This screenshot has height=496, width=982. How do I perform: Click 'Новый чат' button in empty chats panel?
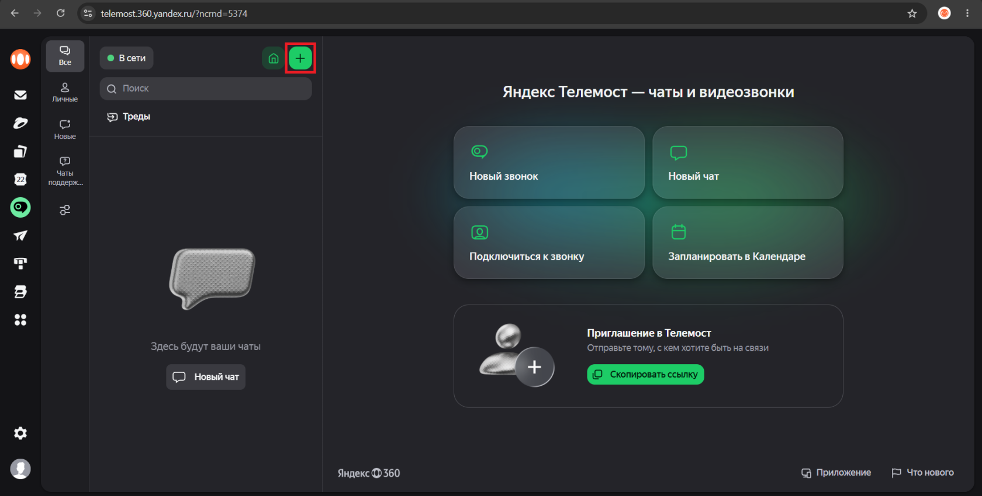coord(206,377)
